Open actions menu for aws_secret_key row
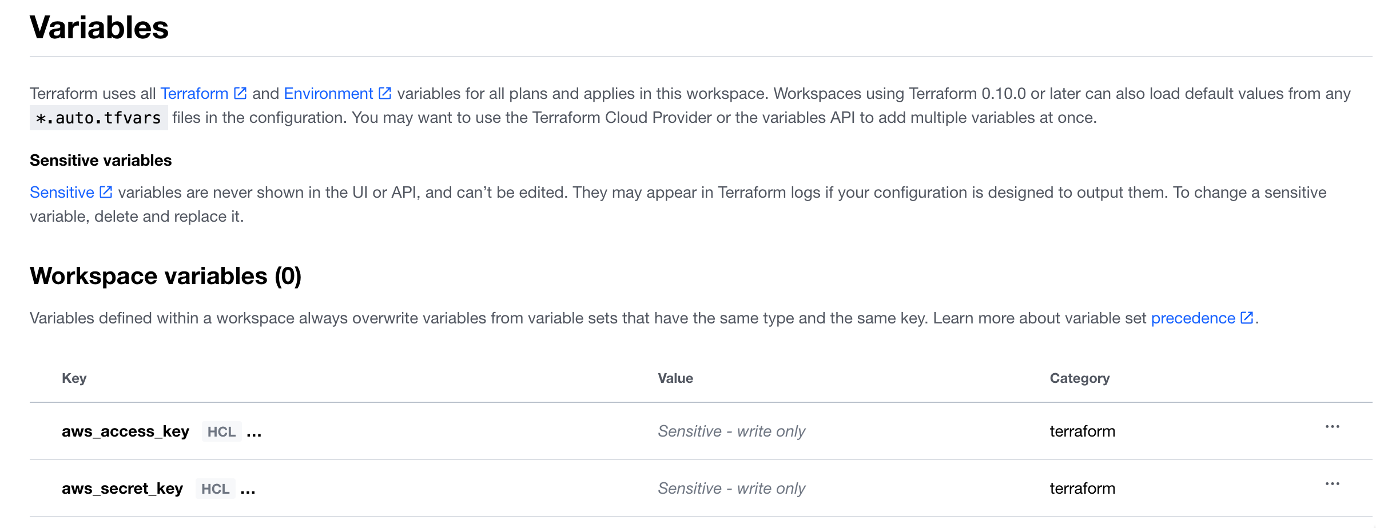 (x=1333, y=484)
